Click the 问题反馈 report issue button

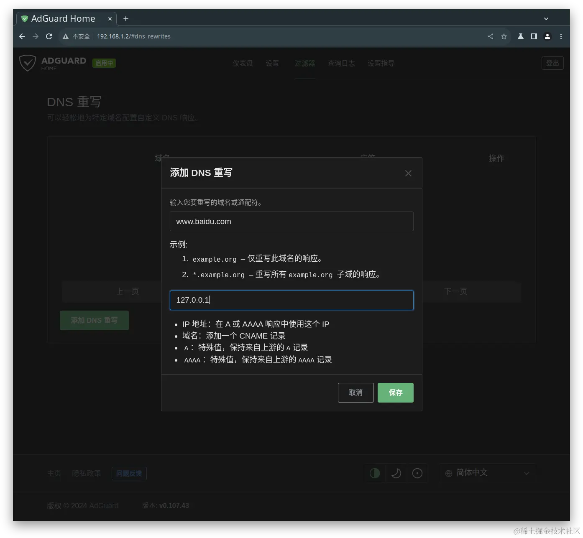coord(129,474)
